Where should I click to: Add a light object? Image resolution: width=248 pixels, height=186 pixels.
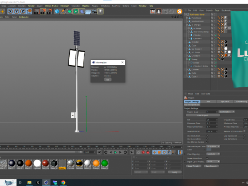(100, 11)
